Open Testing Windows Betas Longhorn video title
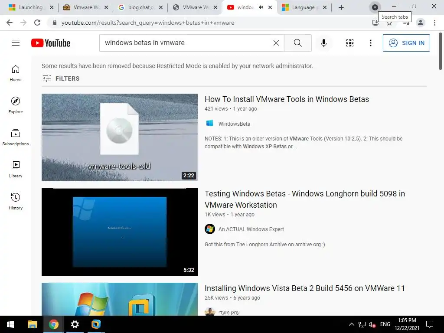This screenshot has width=444, height=333. [305, 199]
